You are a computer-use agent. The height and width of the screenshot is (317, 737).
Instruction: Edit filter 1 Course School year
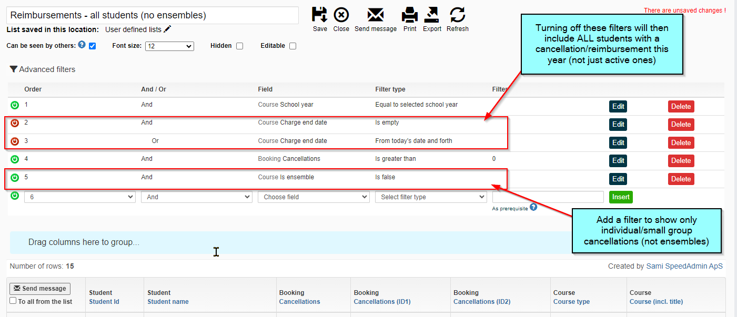[618, 106]
